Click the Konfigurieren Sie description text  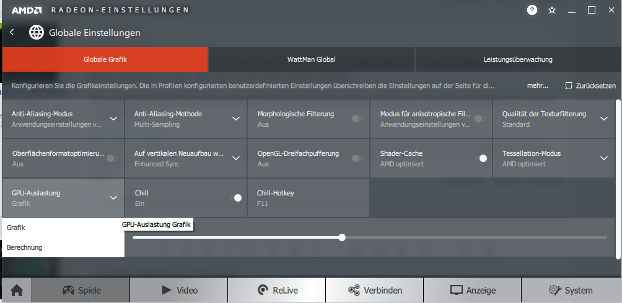[253, 85]
